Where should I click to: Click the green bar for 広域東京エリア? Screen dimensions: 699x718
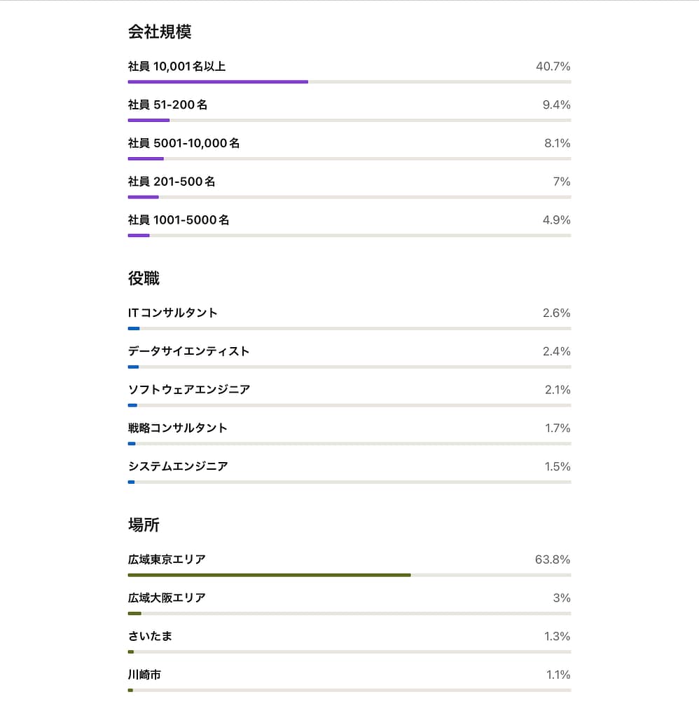point(269,575)
